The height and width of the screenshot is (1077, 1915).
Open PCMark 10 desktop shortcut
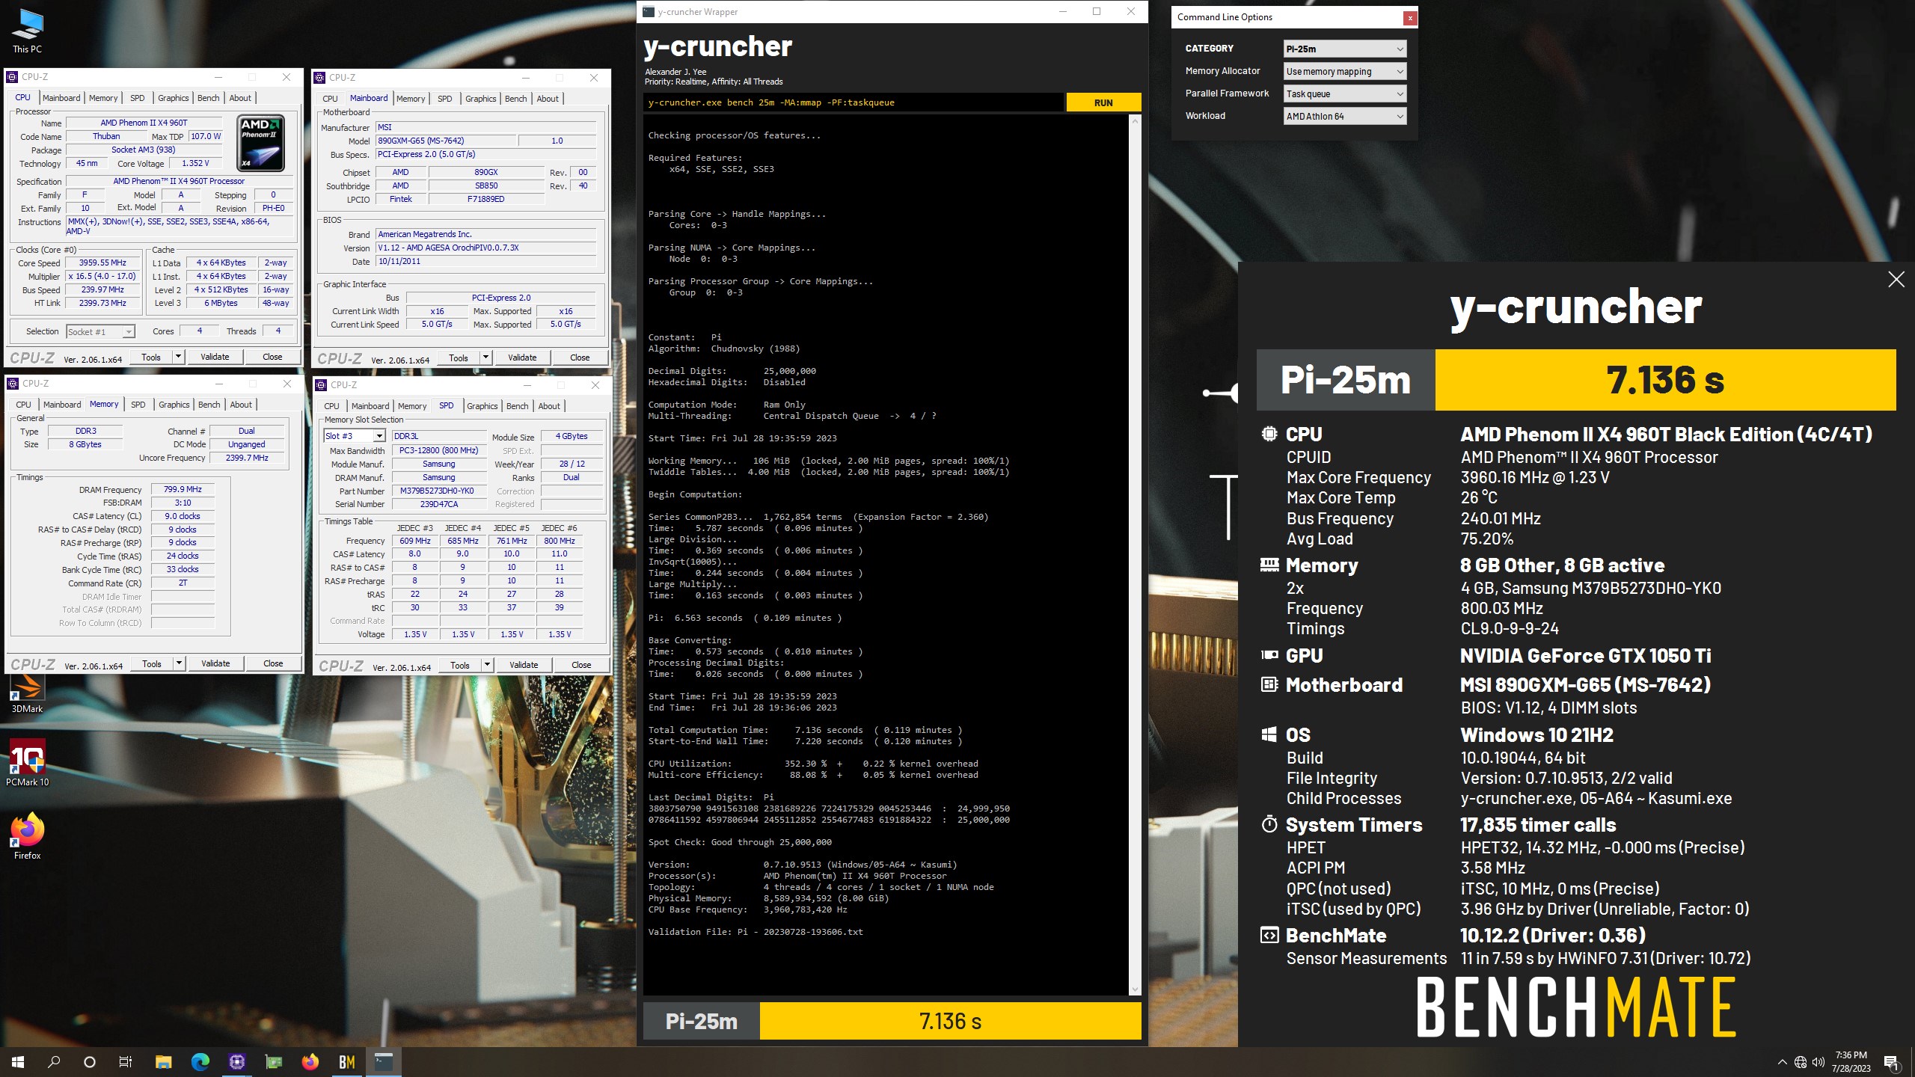pos(27,763)
